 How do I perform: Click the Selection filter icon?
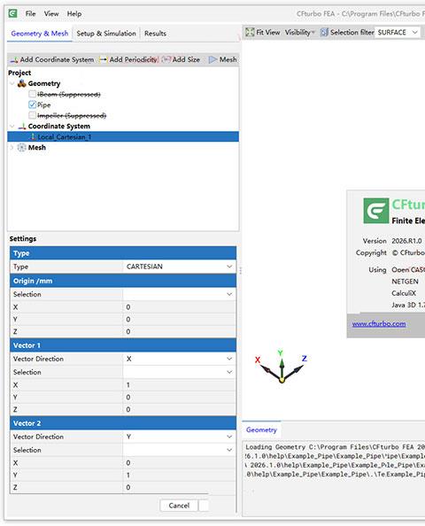point(324,32)
